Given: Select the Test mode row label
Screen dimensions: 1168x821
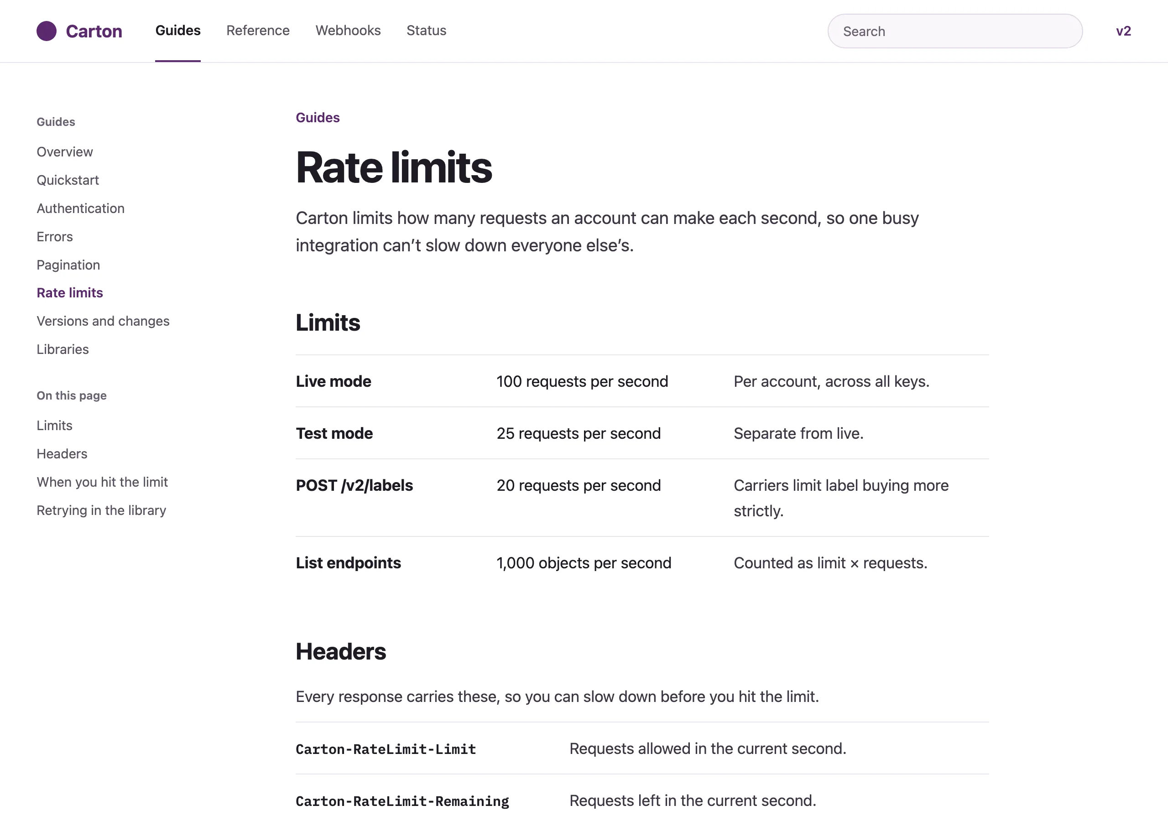Looking at the screenshot, I should coord(334,433).
